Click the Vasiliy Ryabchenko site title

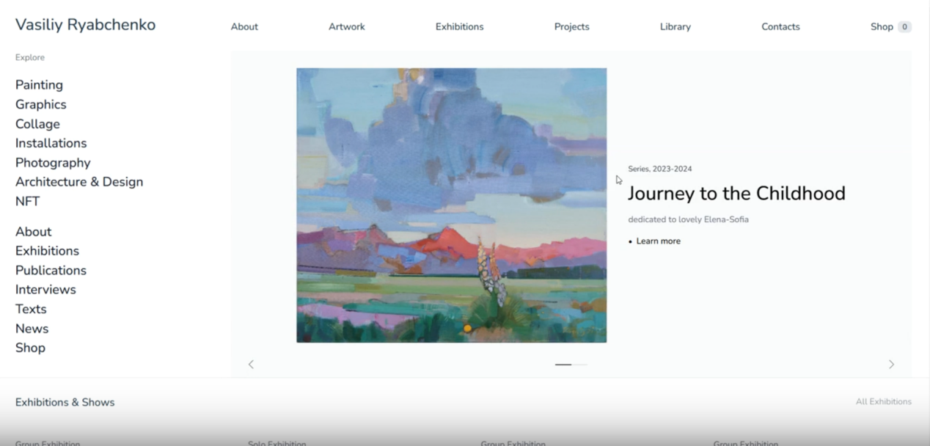(x=85, y=25)
